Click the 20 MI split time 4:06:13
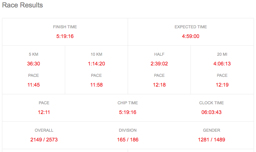256x152 pixels. pyautogui.click(x=222, y=64)
